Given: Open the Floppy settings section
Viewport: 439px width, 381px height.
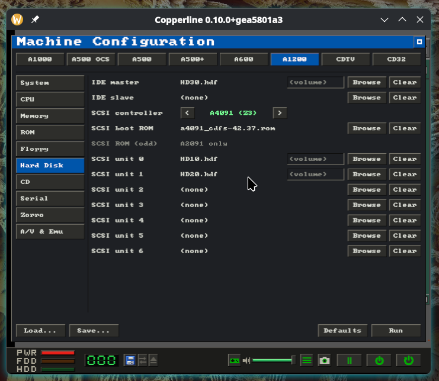Looking at the screenshot, I should tap(50, 148).
